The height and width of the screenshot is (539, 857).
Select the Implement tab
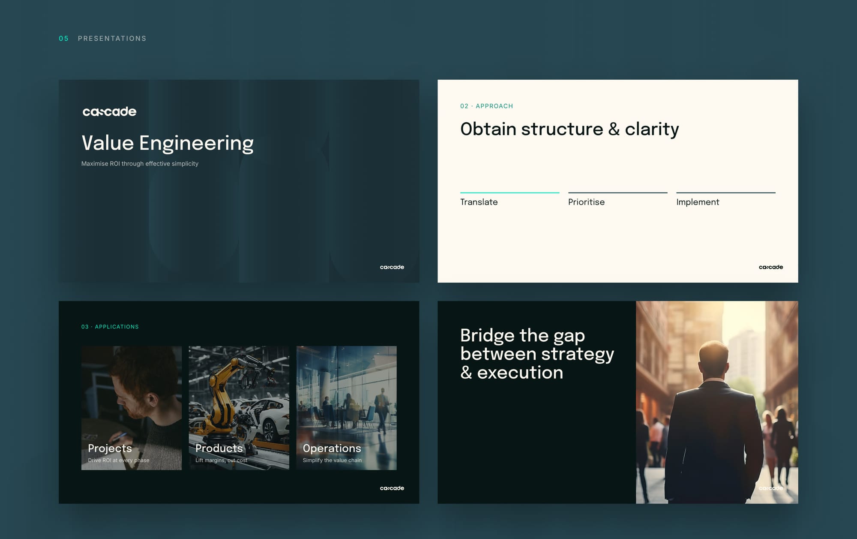(725, 200)
